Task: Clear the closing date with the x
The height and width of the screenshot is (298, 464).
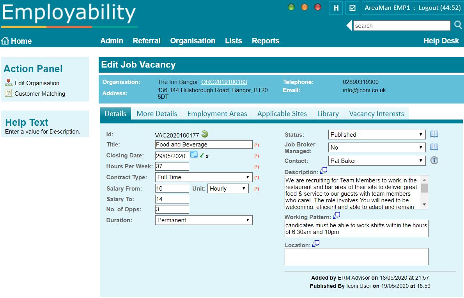Action: 207,156
